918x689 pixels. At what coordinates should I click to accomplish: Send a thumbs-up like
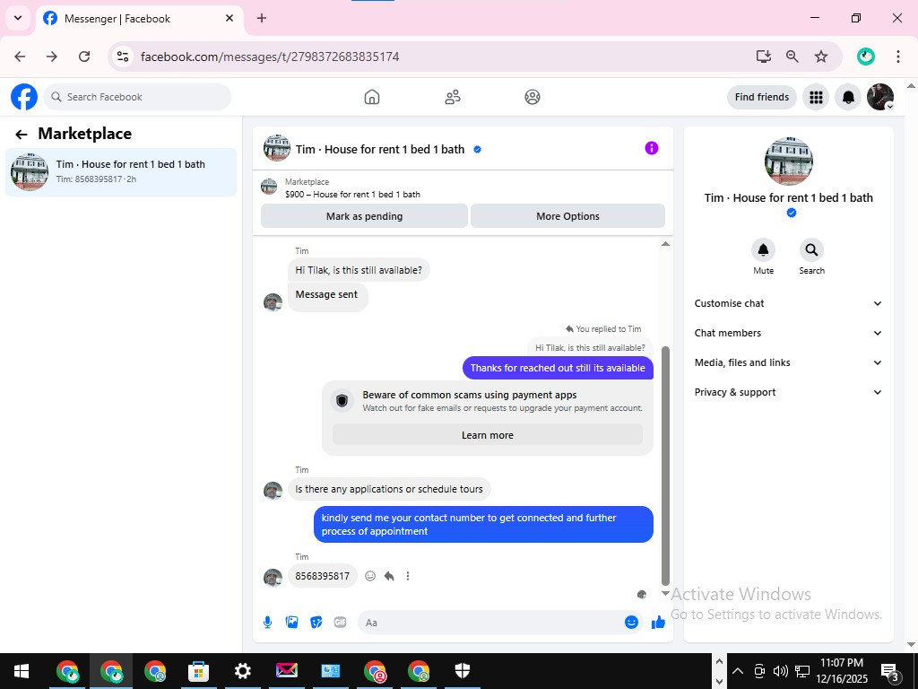pos(658,623)
